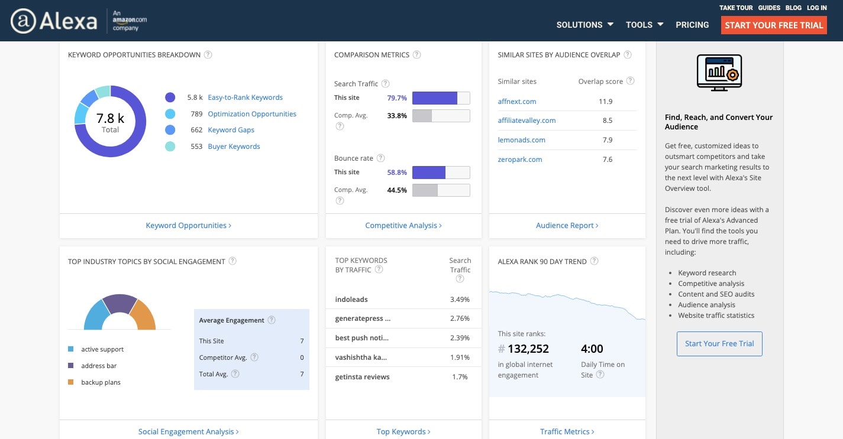843x439 pixels.
Task: Open the Keyword Opportunities report link
Action: [x=189, y=225]
